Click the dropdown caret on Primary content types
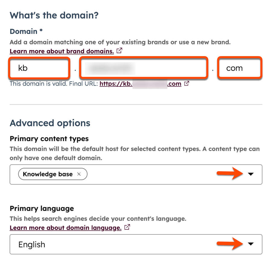The height and width of the screenshot is (264, 271). (x=251, y=174)
